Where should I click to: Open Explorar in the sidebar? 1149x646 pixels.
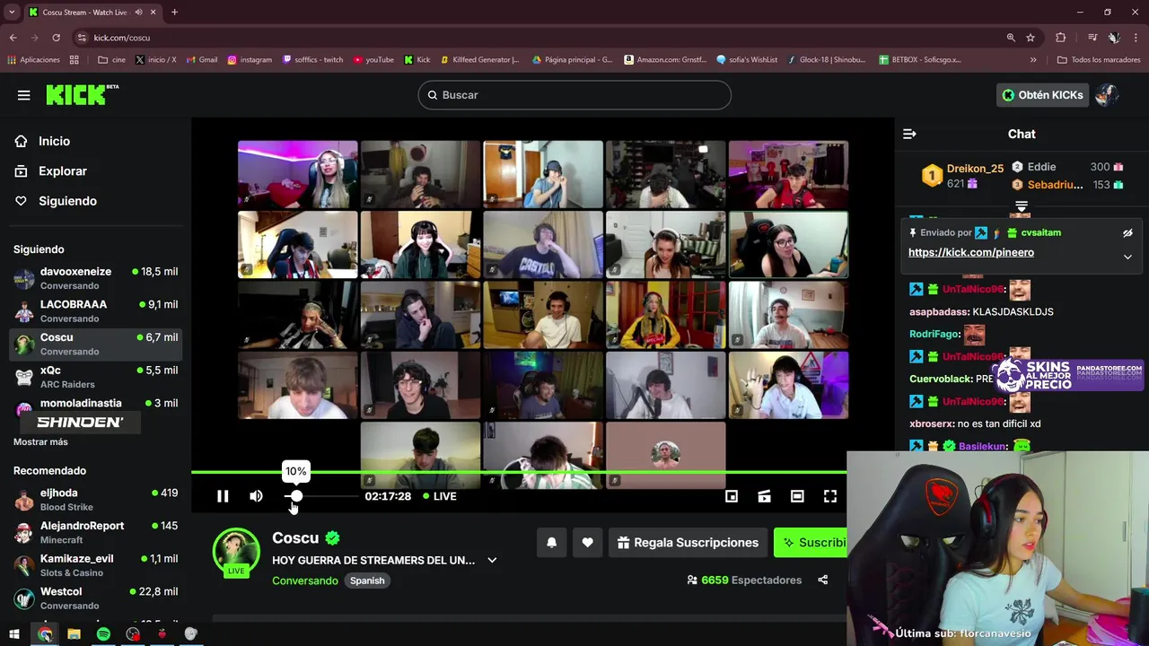click(x=51, y=171)
